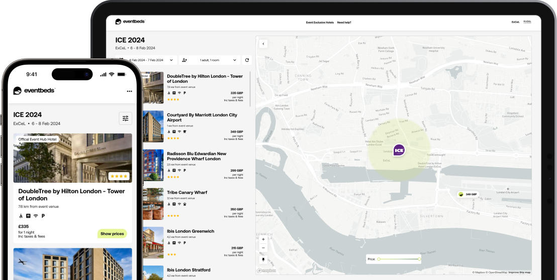Screen dimensions: 557x280
Task: Open the Courtyard By Marriott hotel thumbnail
Action: [153, 126]
